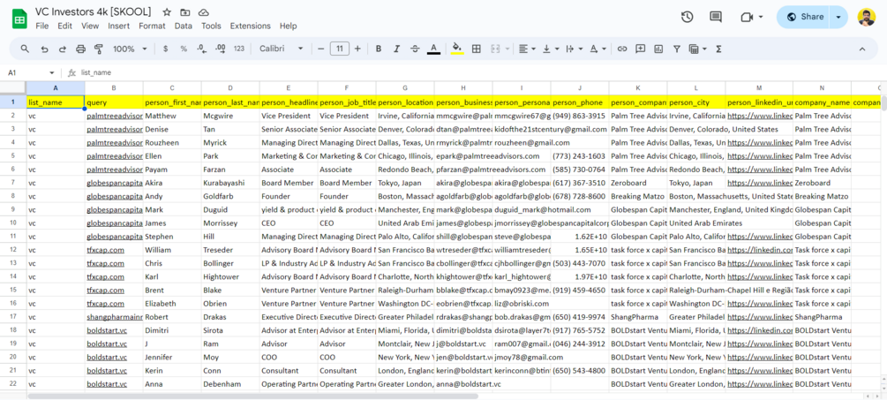This screenshot has height=400, width=887.
Task: Increase decimal places
Action: pyautogui.click(x=221, y=49)
